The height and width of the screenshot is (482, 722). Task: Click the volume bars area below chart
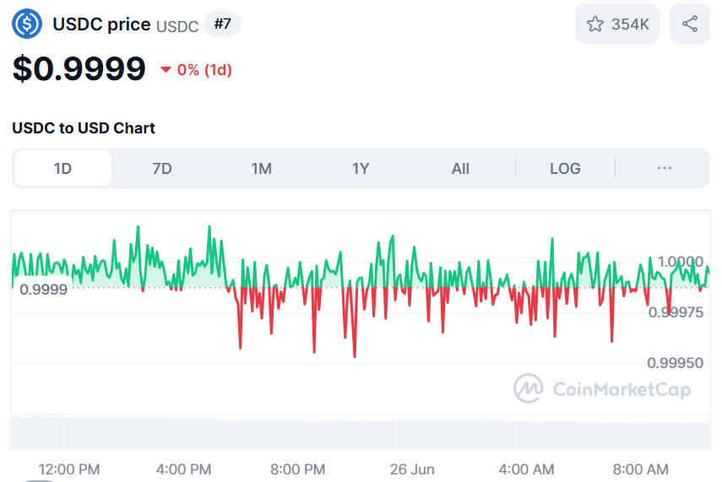click(361, 433)
